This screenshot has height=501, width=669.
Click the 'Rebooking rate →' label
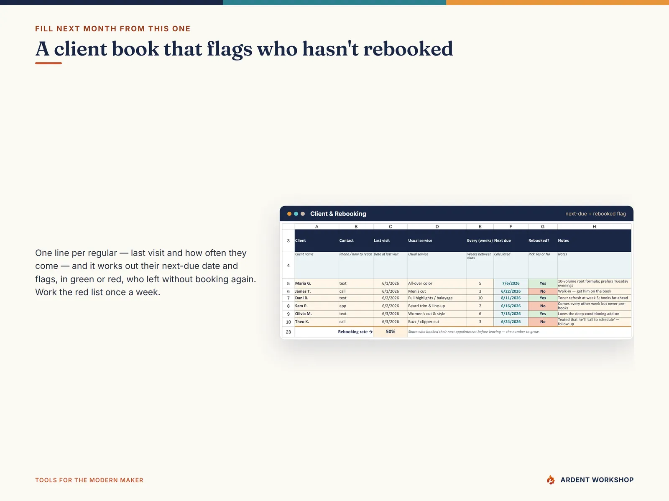(x=355, y=332)
